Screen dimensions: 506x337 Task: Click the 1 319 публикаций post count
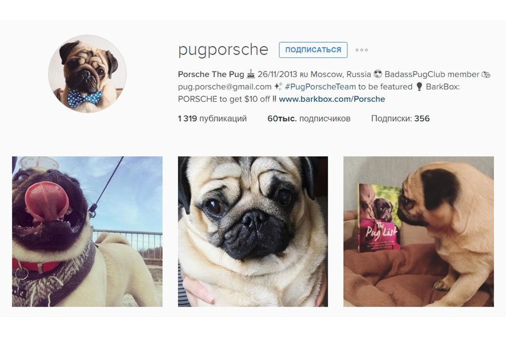point(212,119)
